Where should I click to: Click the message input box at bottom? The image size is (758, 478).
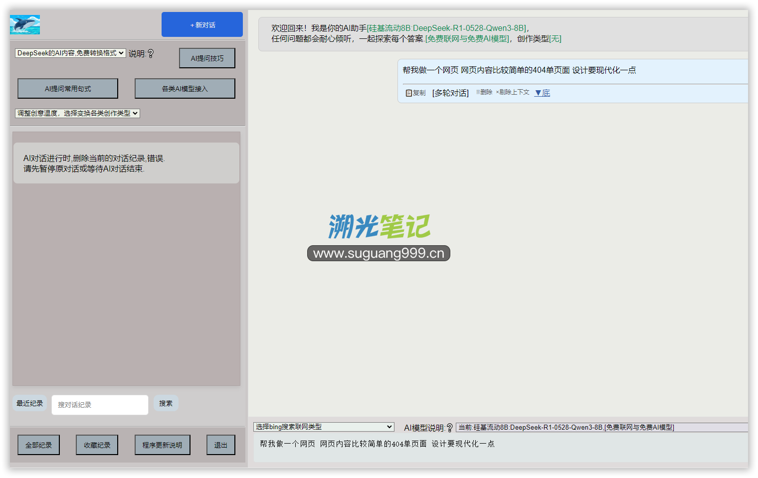501,447
